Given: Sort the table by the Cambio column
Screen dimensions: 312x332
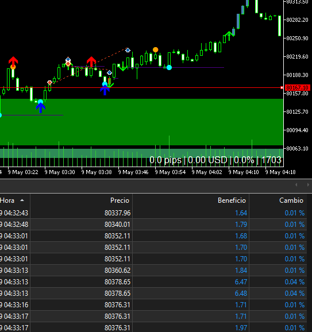Looking at the screenshot, I should coord(291,200).
